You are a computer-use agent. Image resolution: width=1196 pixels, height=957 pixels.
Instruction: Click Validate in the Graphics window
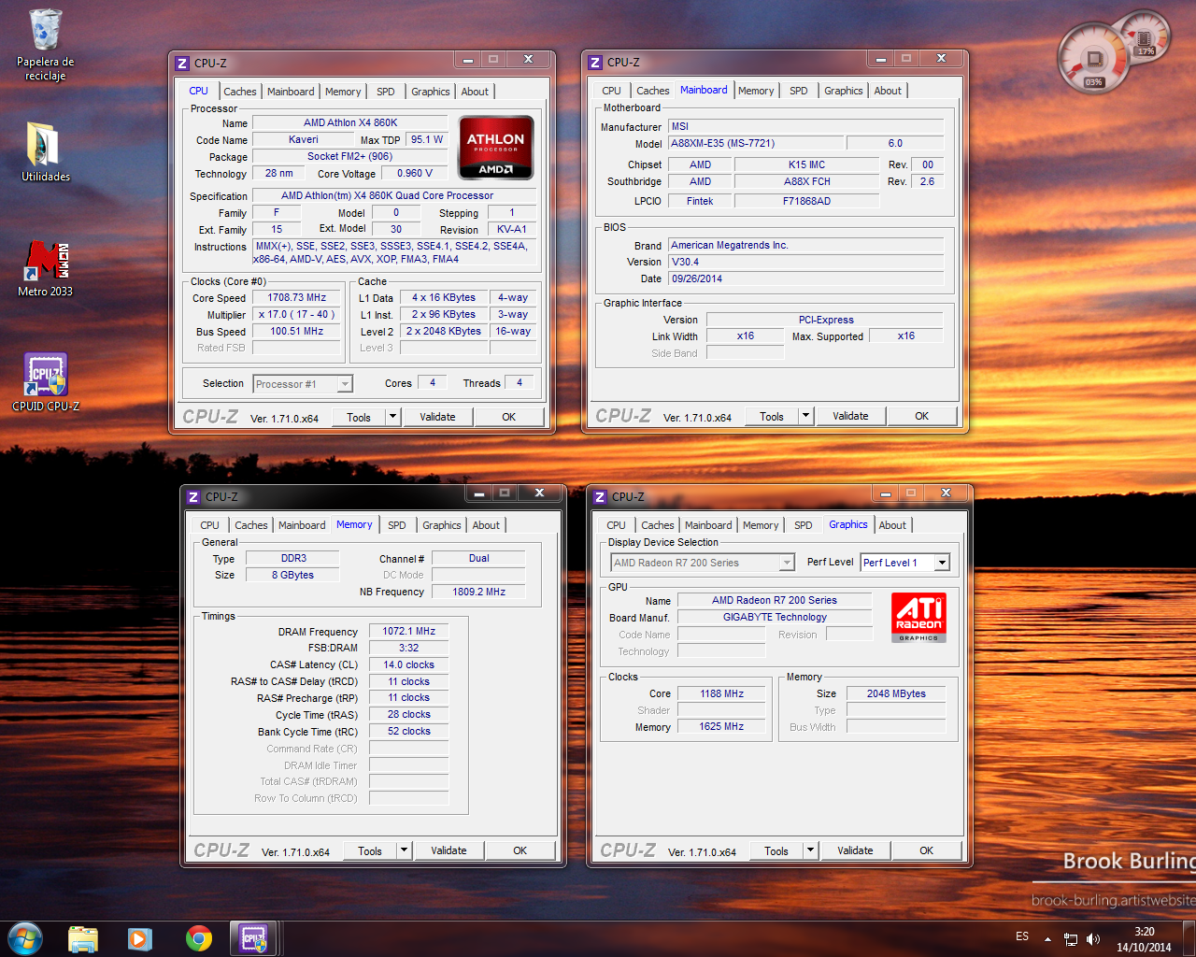[x=855, y=850]
